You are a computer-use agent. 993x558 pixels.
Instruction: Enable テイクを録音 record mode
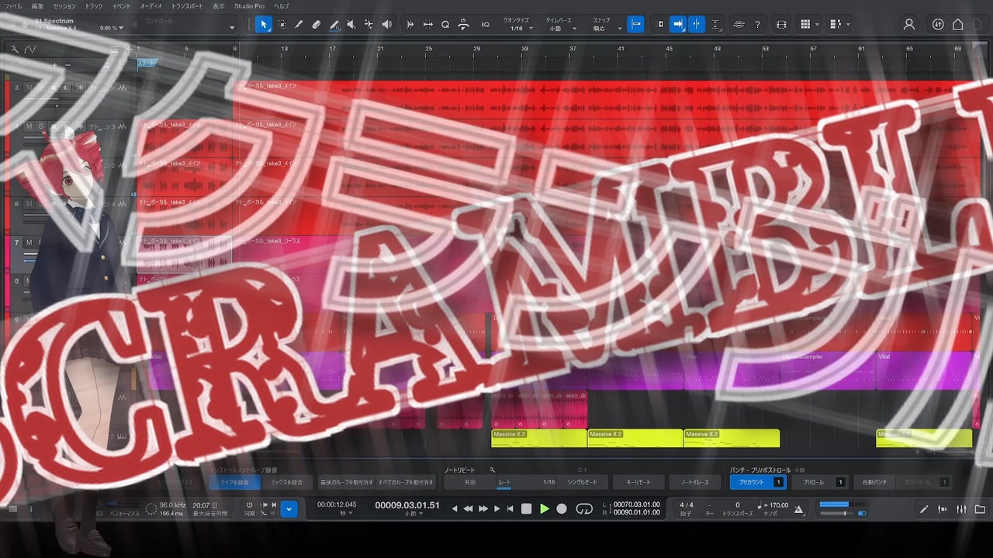pyautogui.click(x=235, y=482)
